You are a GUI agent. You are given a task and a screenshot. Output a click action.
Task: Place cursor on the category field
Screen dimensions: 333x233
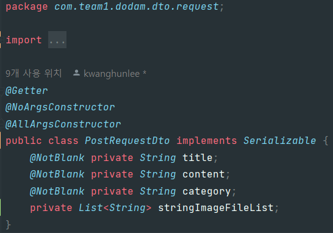206,192
